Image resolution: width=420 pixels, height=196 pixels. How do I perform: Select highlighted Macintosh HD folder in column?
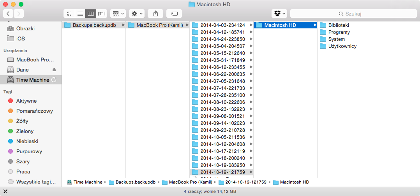coord(285,25)
